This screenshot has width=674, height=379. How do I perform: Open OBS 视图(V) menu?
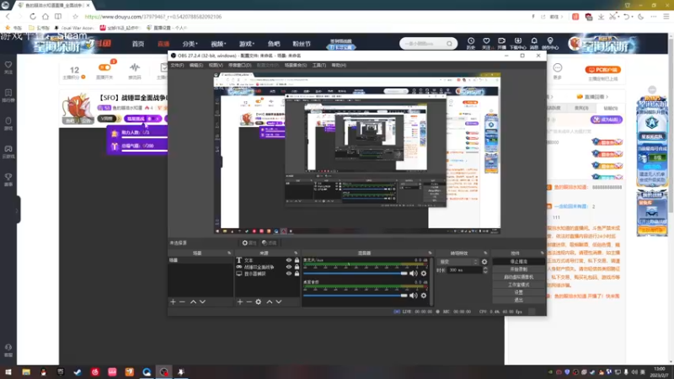click(216, 66)
